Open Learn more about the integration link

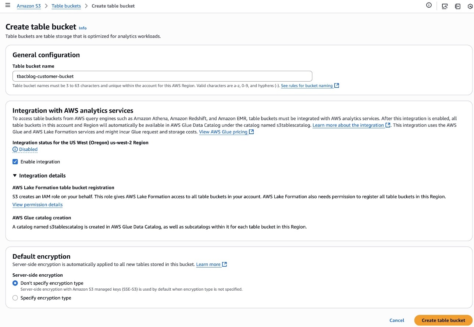click(348, 125)
